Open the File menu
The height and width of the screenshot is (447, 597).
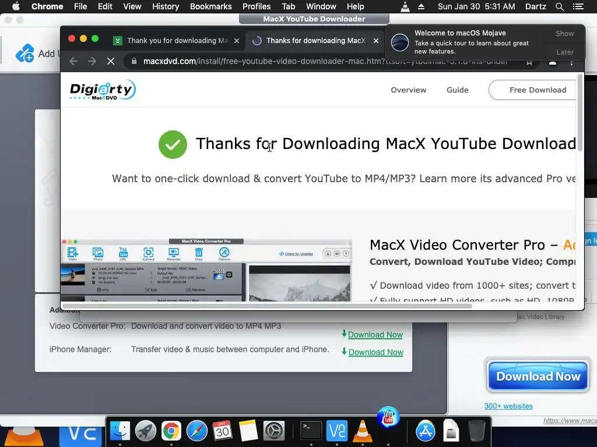click(80, 6)
